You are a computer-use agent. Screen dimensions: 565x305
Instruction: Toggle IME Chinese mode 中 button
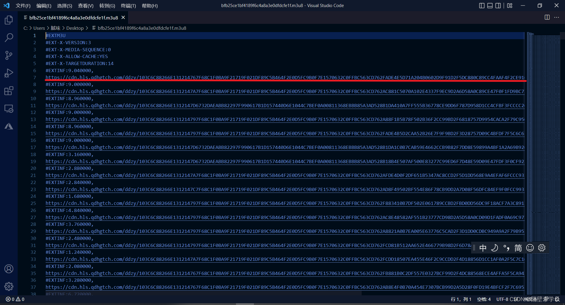click(x=483, y=248)
